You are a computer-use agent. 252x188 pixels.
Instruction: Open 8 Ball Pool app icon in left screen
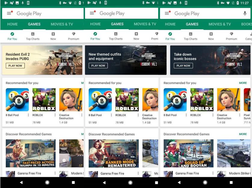17,100
